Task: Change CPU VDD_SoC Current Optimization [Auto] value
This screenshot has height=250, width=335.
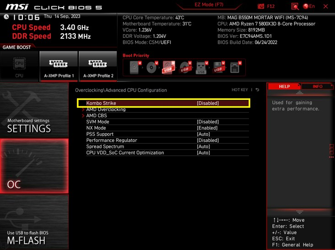Action: click(x=203, y=153)
